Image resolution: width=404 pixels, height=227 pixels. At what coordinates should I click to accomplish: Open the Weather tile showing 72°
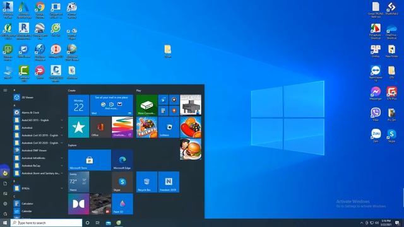(78, 182)
